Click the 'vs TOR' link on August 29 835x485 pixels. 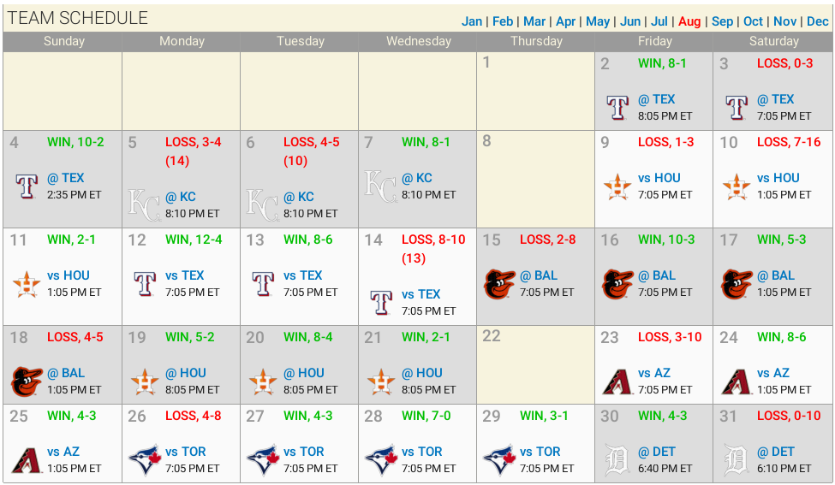point(540,452)
